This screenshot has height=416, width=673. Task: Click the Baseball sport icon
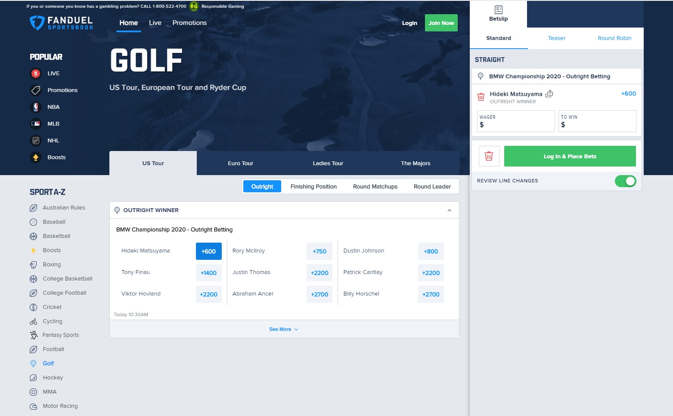pos(33,222)
